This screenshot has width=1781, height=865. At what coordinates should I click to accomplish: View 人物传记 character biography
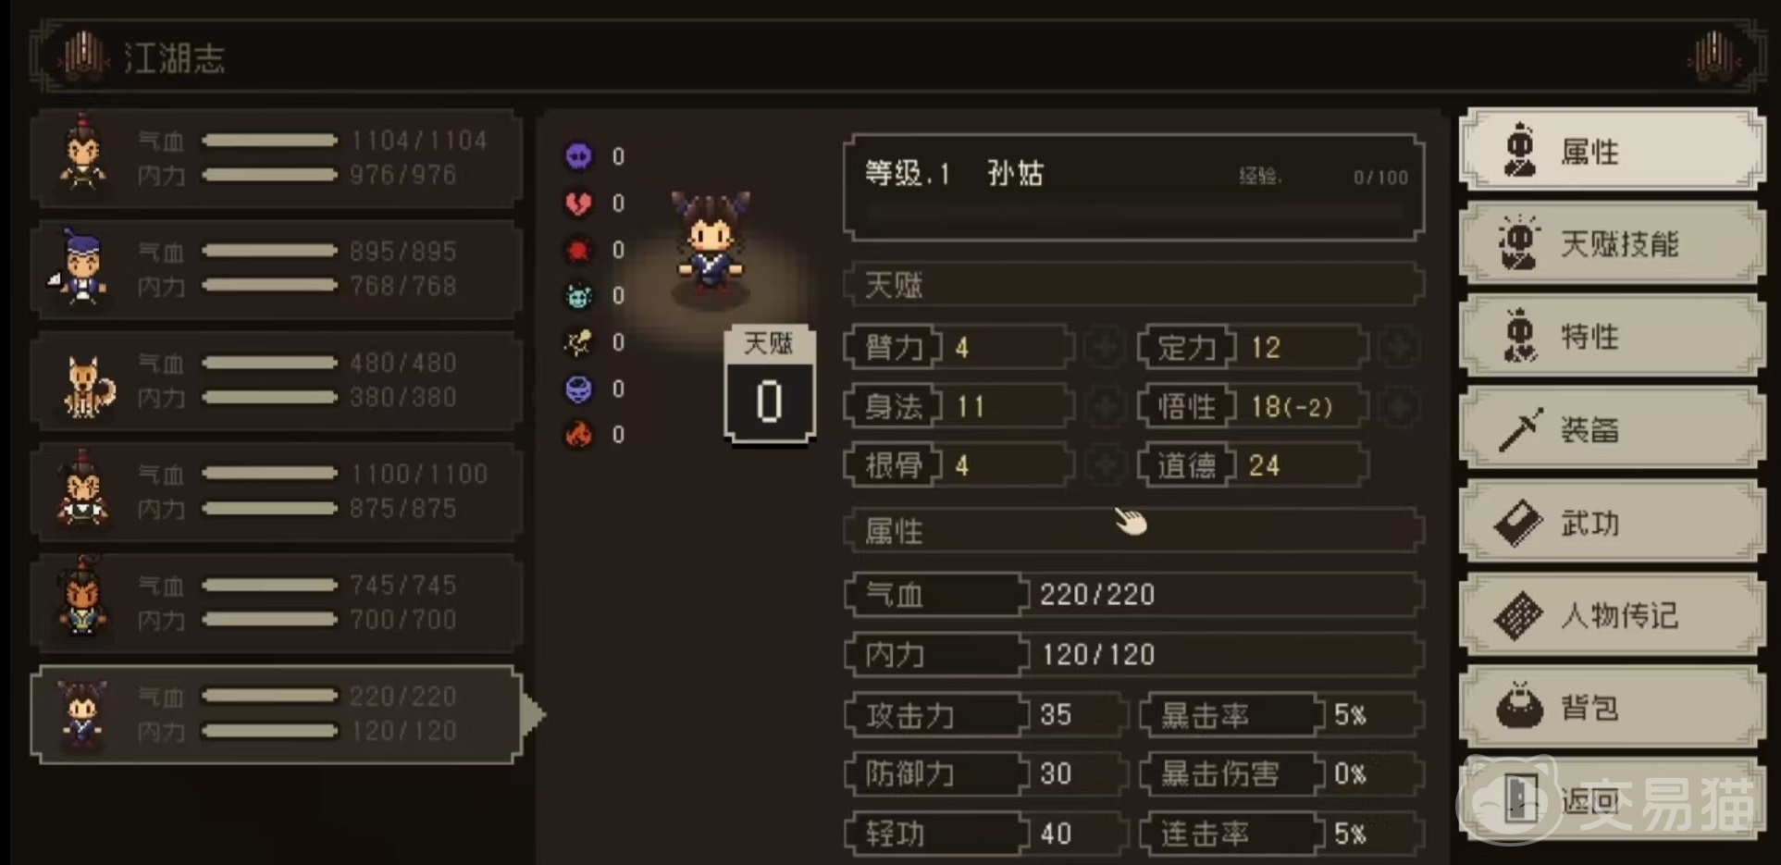pos(1612,615)
